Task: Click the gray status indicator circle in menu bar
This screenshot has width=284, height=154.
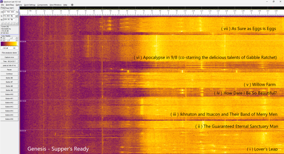Action: click(x=72, y=5)
